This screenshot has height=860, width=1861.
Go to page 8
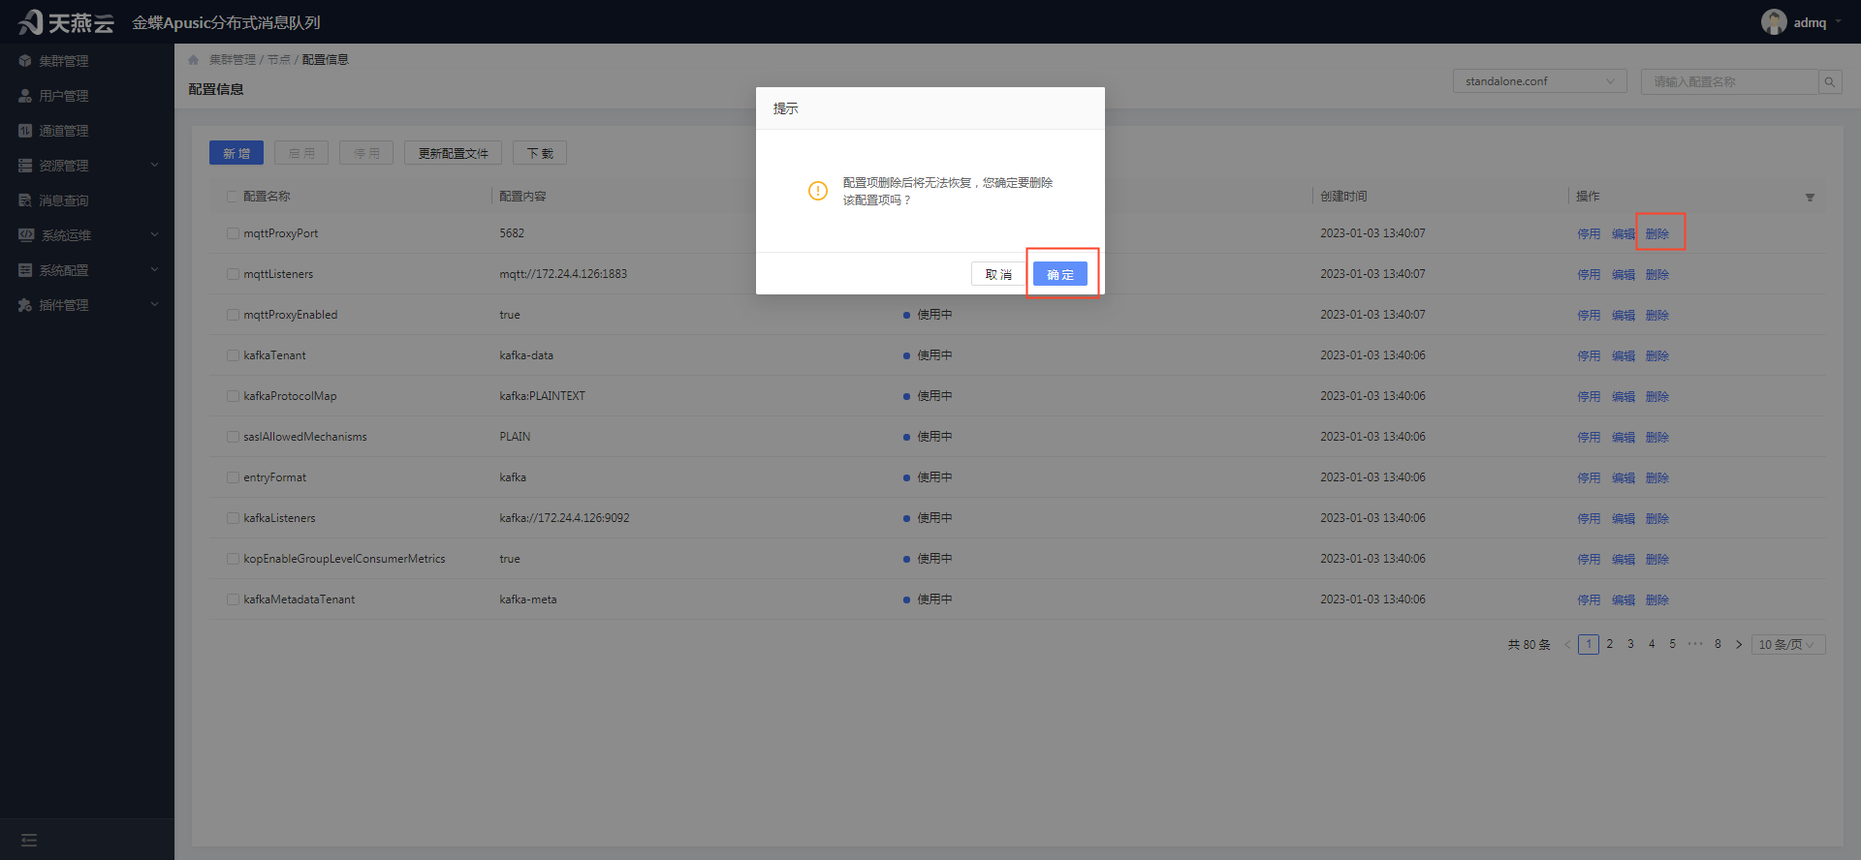1718,644
